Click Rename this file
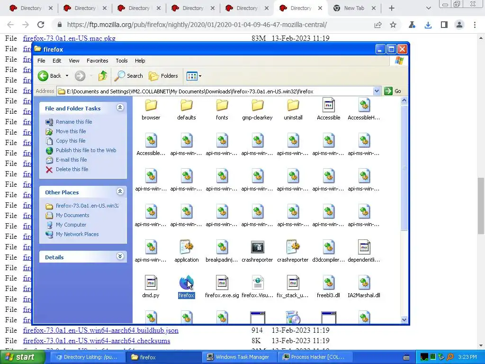 click(73, 122)
